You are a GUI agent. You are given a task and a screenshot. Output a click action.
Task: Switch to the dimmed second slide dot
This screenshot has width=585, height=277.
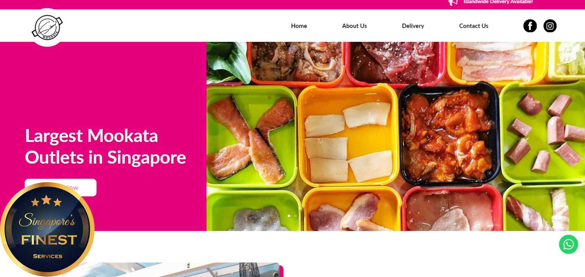(296, 216)
